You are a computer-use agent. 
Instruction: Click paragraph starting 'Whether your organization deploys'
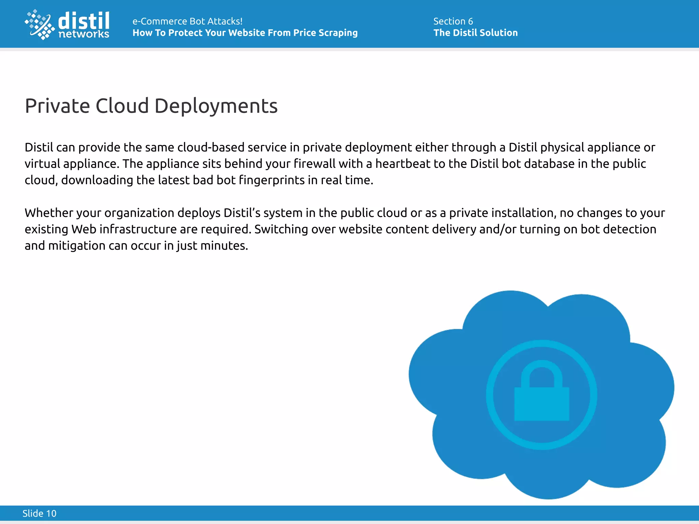pyautogui.click(x=345, y=229)
